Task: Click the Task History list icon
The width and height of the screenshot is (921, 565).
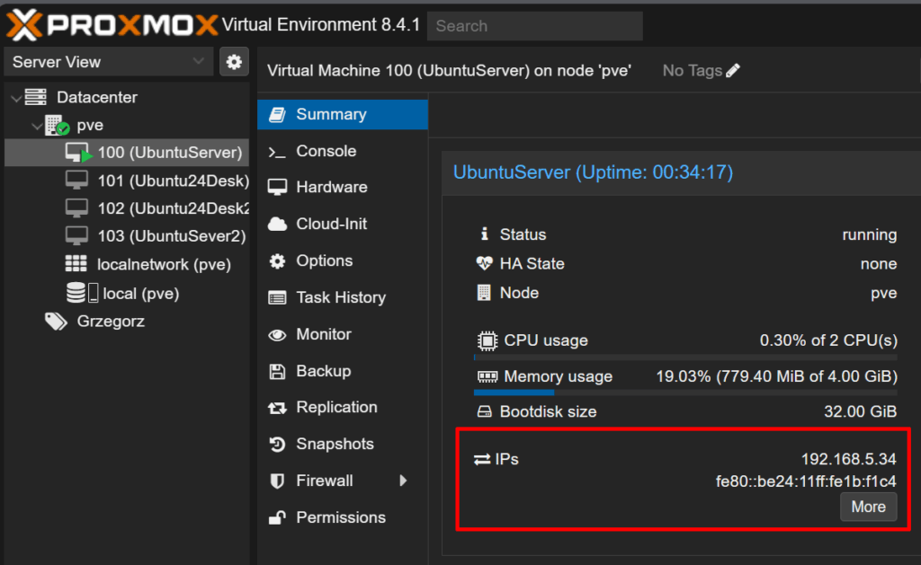Action: [x=277, y=298]
